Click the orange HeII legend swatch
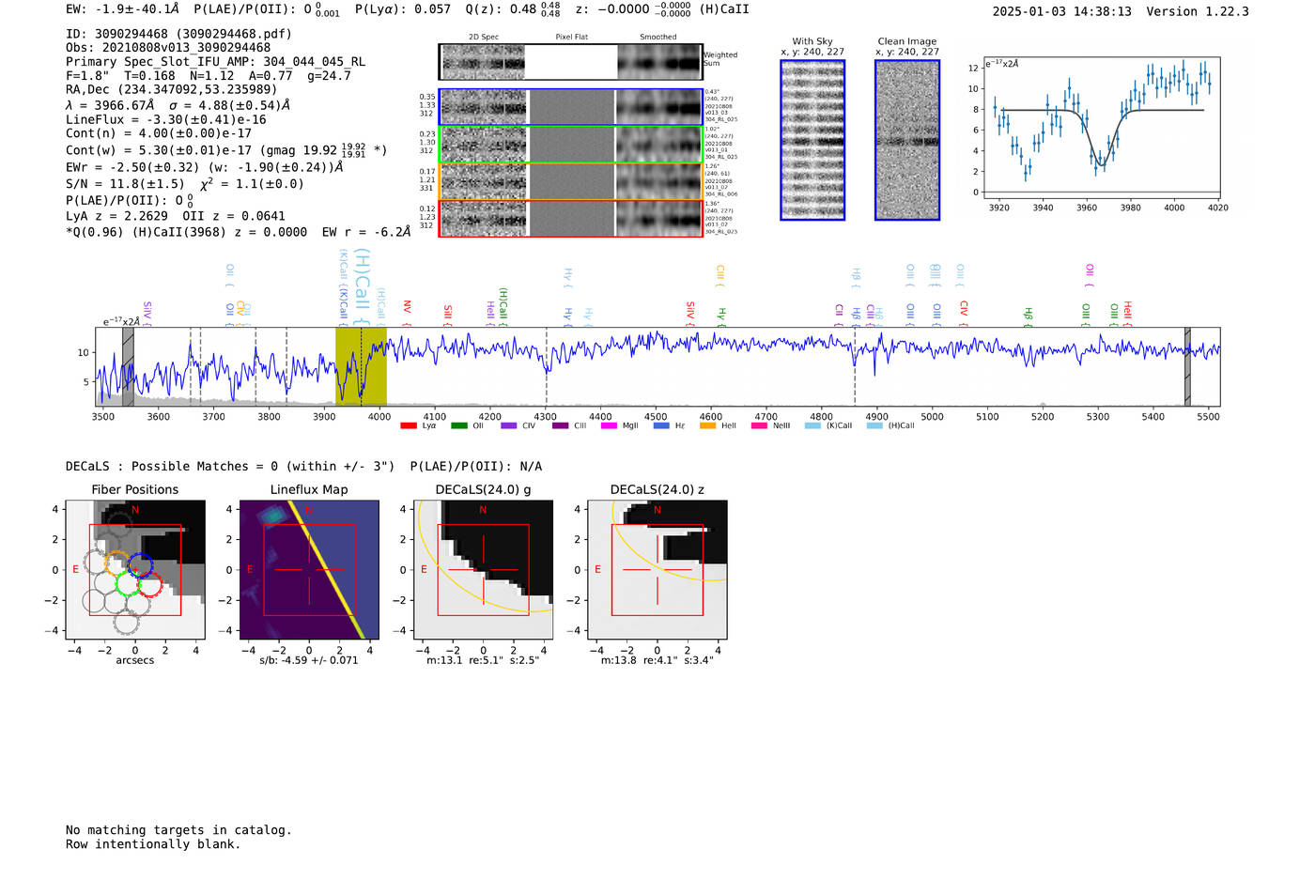1315x895 pixels. 707,425
